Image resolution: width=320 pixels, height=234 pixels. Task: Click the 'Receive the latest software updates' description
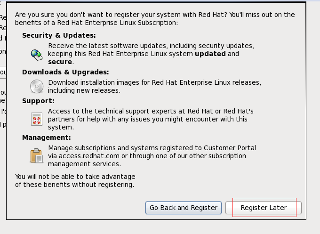click(151, 54)
